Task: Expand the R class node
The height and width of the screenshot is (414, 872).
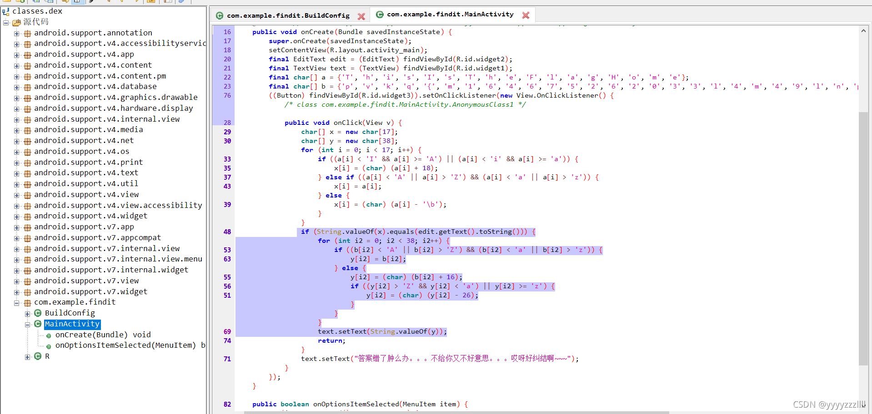Action: point(27,357)
